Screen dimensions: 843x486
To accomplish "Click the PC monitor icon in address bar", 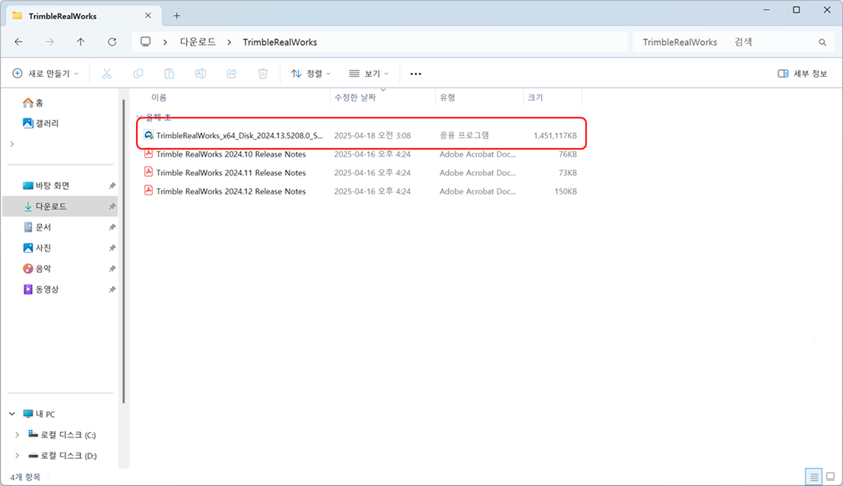I will point(145,42).
